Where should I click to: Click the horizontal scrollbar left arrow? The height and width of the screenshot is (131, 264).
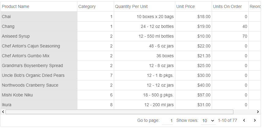pyautogui.click(x=3, y=112)
